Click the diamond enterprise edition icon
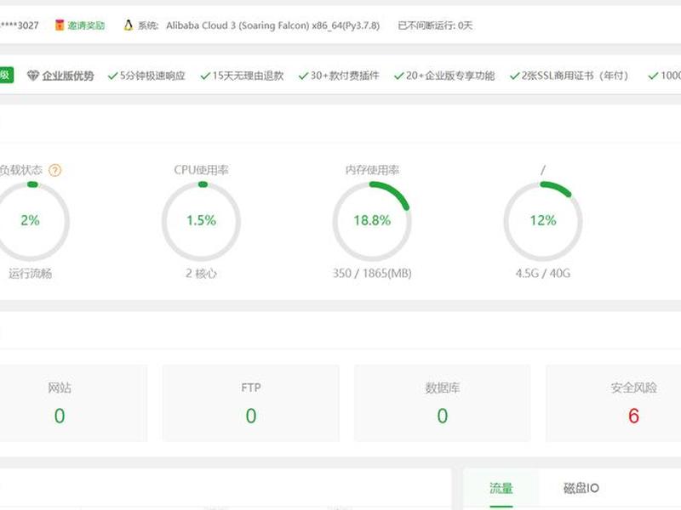This screenshot has height=510, width=681. 33,76
